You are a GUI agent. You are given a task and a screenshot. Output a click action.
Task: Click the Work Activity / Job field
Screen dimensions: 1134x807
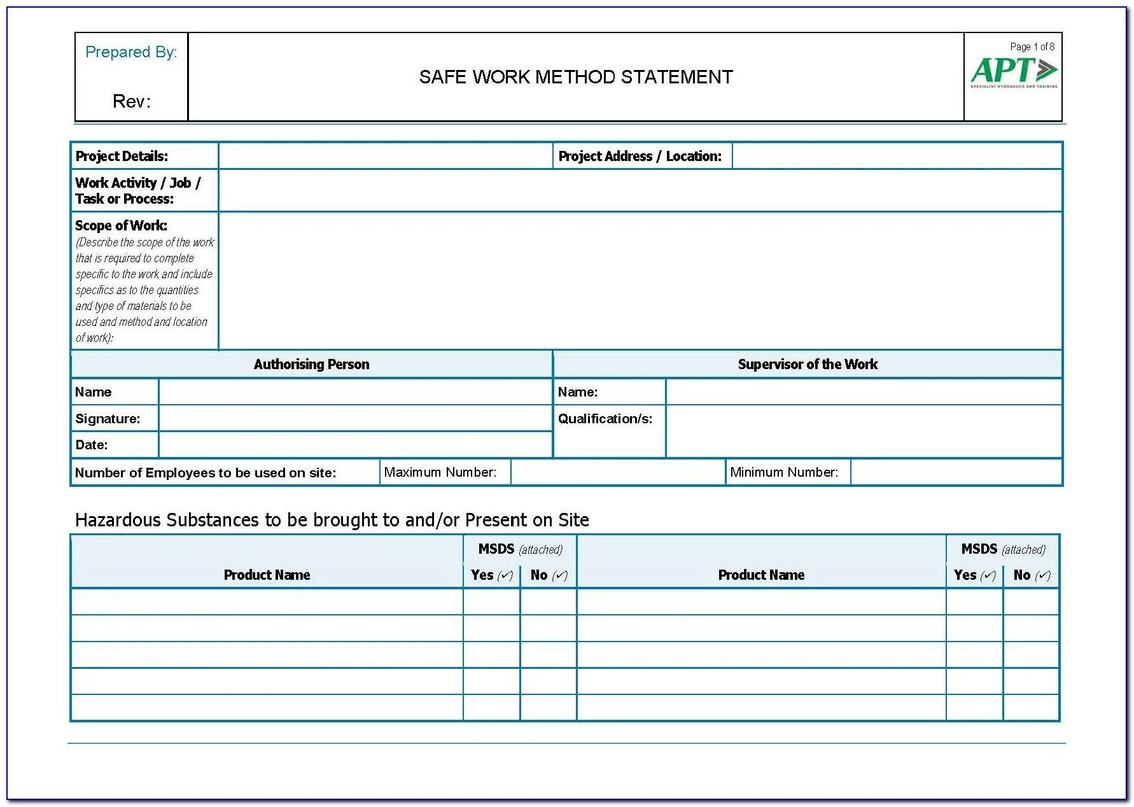point(640,190)
